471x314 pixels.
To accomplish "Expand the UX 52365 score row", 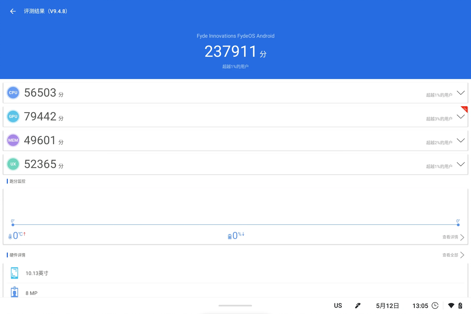I will tap(460, 164).
